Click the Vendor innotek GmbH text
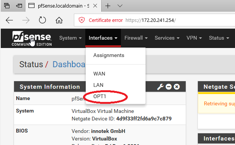235x145 pixels. (98, 131)
